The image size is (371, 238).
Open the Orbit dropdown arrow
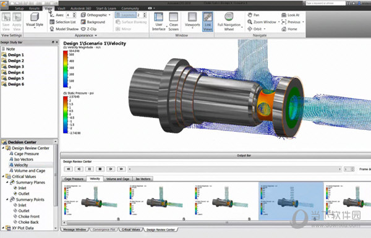click(265, 29)
